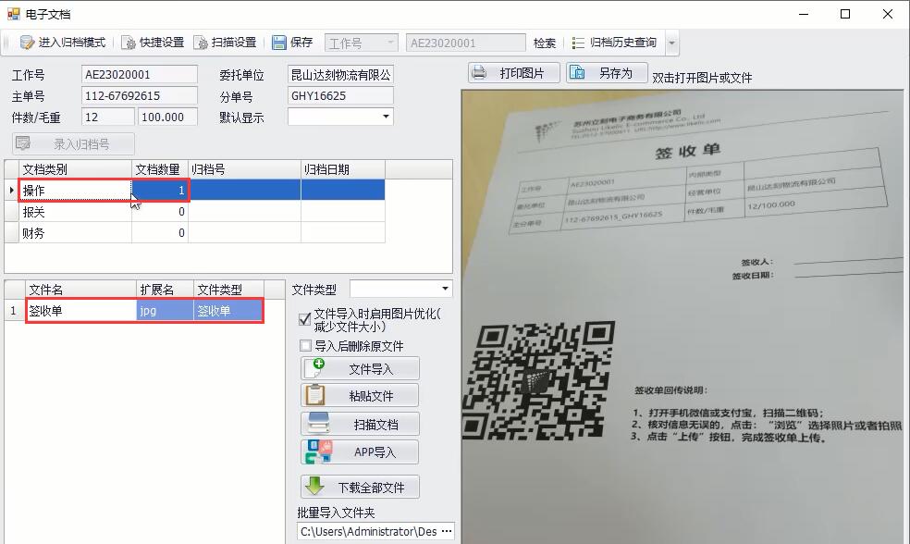Click 下载全部文件 download button
910x544 pixels.
(360, 488)
